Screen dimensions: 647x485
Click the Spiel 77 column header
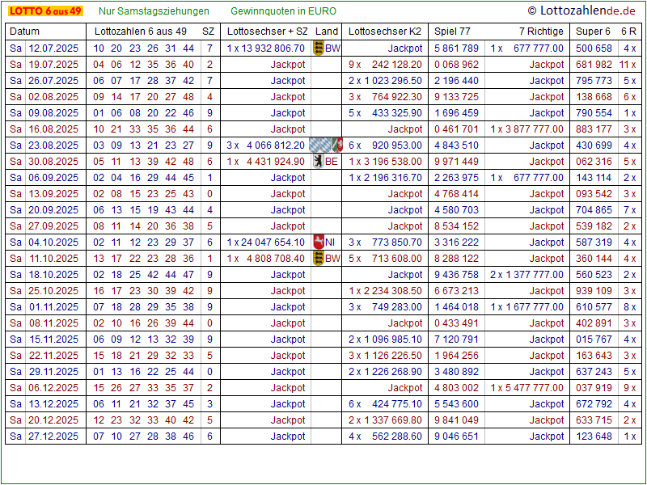point(452,32)
